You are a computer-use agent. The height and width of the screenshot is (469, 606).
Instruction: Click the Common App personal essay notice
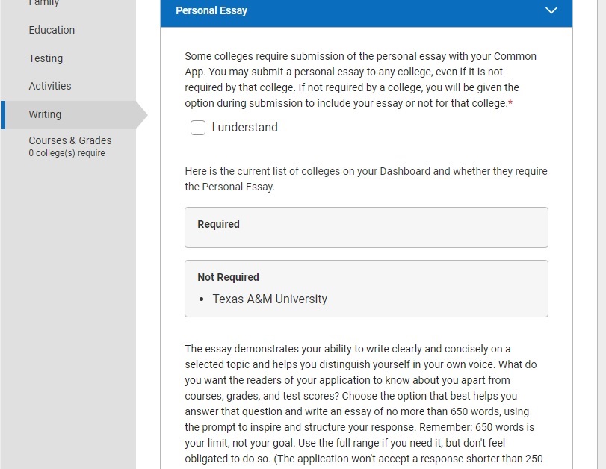point(362,79)
